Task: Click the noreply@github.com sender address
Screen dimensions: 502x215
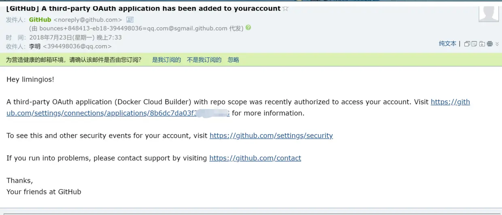Action: tap(88, 19)
